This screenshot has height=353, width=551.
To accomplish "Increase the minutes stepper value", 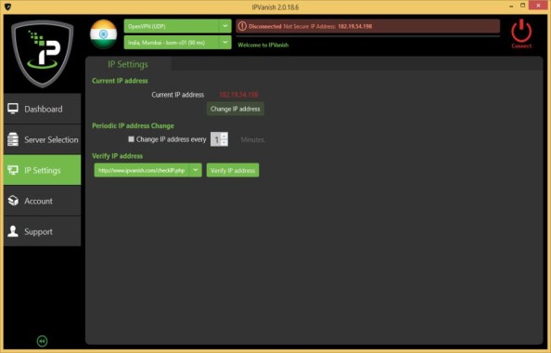I will 224,136.
